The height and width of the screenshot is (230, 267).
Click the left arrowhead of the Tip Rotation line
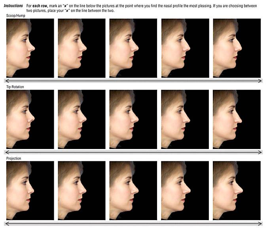click(8, 152)
